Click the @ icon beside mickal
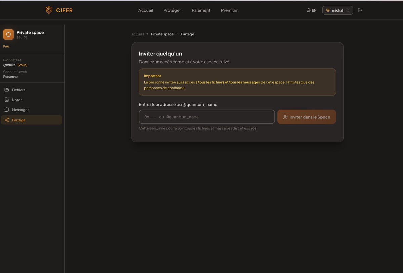Screen dimensions: 403x273 click(328, 10)
